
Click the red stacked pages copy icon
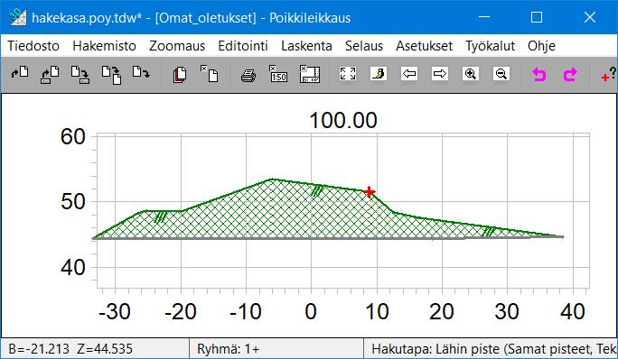(180, 75)
